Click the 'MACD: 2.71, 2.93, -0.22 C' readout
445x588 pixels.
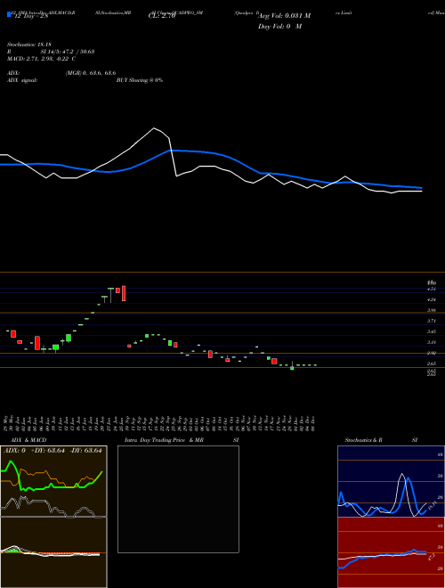pyautogui.click(x=41, y=59)
